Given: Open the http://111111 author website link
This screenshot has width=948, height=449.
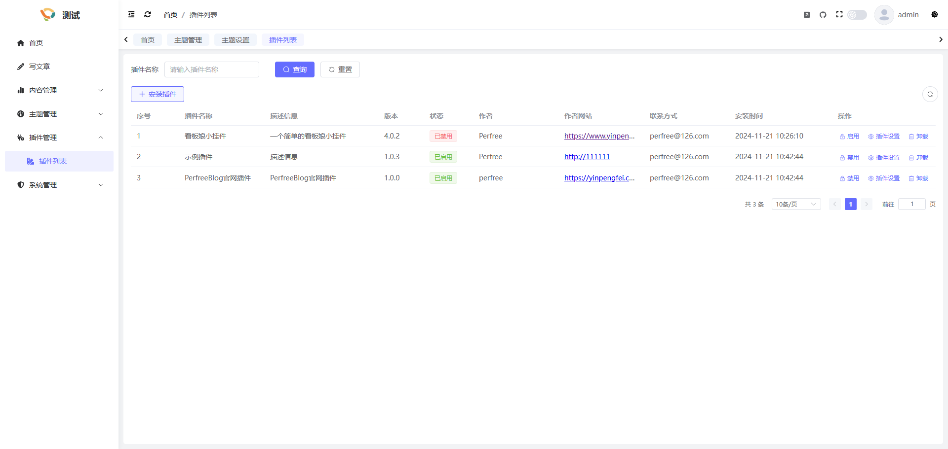Looking at the screenshot, I should 587,157.
